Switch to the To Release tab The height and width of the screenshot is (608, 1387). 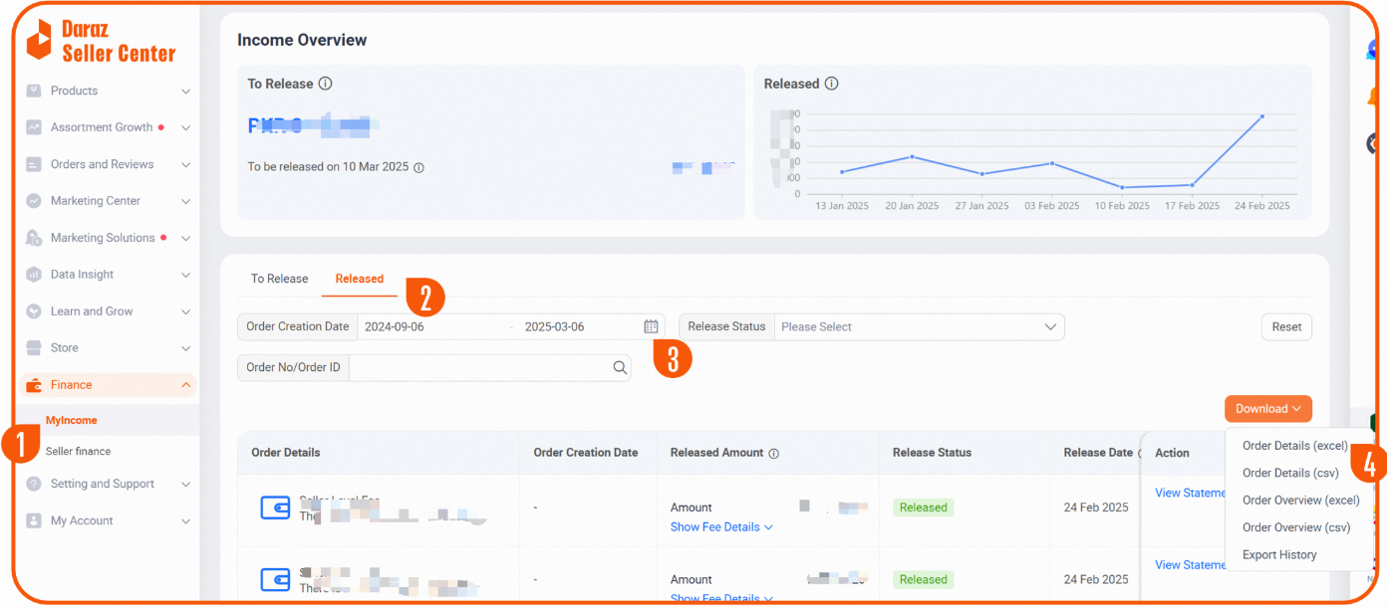click(279, 279)
